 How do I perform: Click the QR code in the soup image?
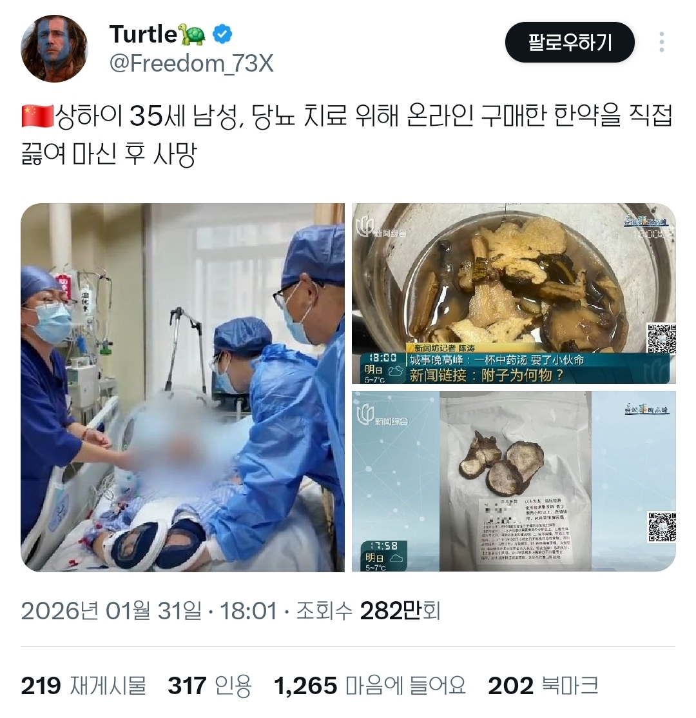662,339
